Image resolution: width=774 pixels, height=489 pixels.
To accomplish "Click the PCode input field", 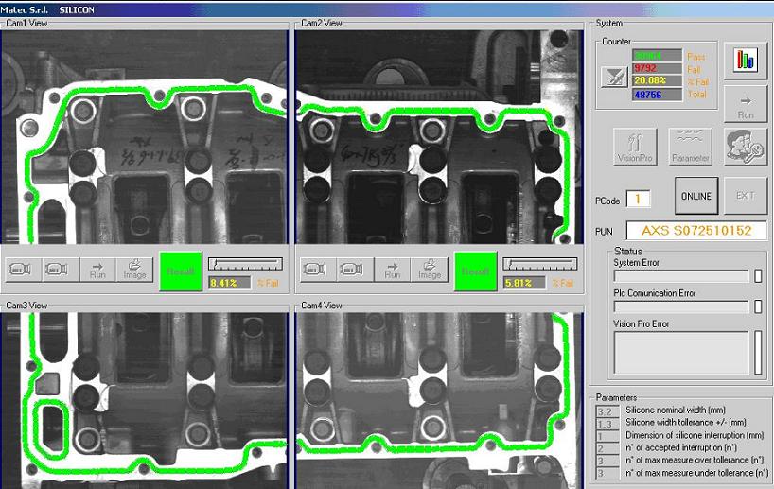I will click(x=637, y=199).
